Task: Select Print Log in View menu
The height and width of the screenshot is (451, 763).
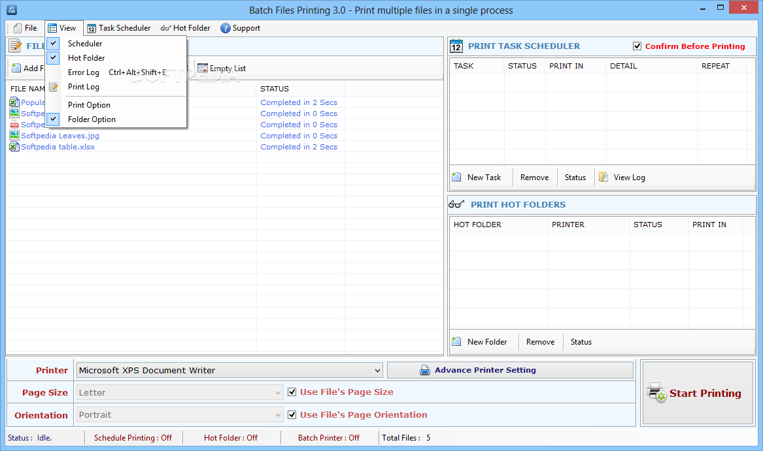Action: [x=116, y=87]
